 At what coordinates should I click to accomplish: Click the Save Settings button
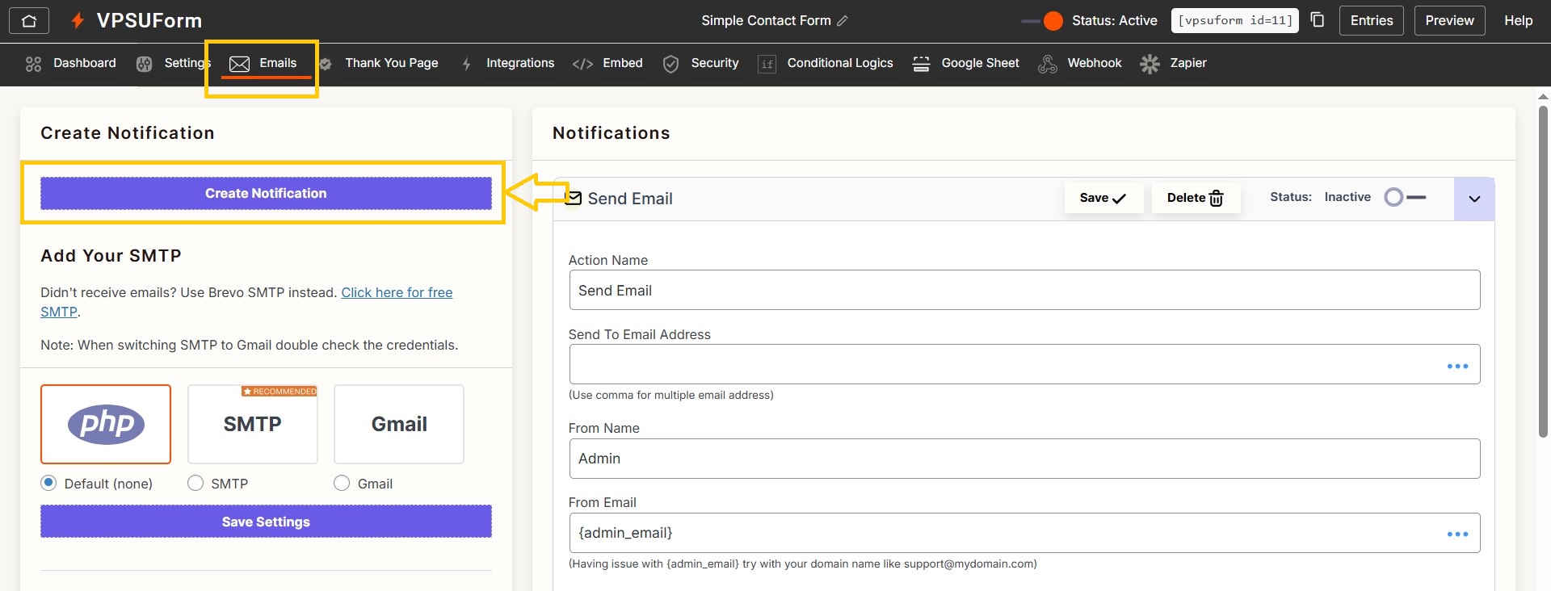[x=266, y=522]
